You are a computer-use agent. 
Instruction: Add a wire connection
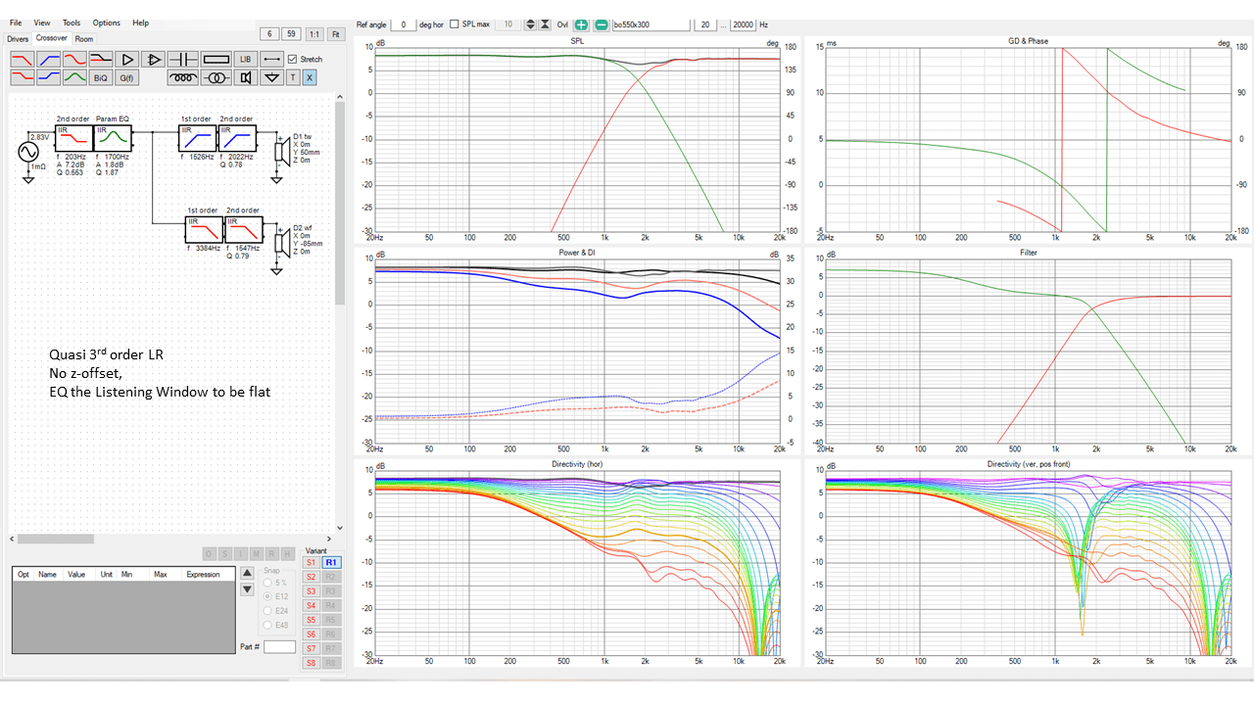click(272, 59)
